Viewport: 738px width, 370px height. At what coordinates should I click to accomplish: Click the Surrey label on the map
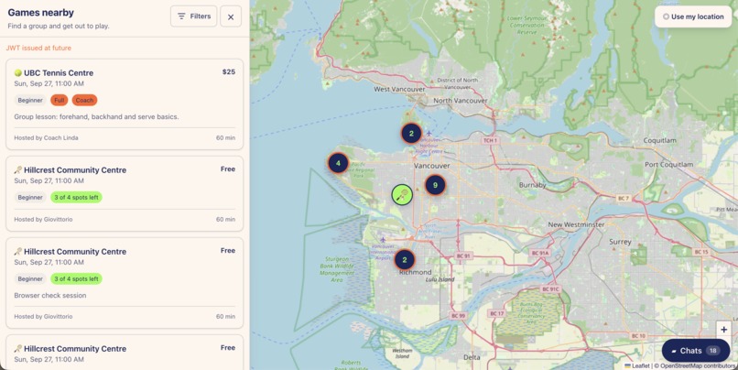[620, 242]
